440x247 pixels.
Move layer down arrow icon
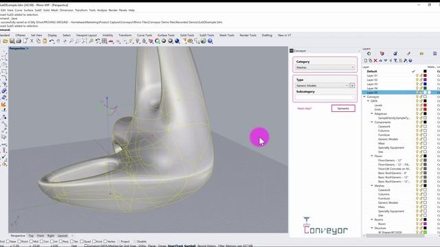tap(386, 60)
